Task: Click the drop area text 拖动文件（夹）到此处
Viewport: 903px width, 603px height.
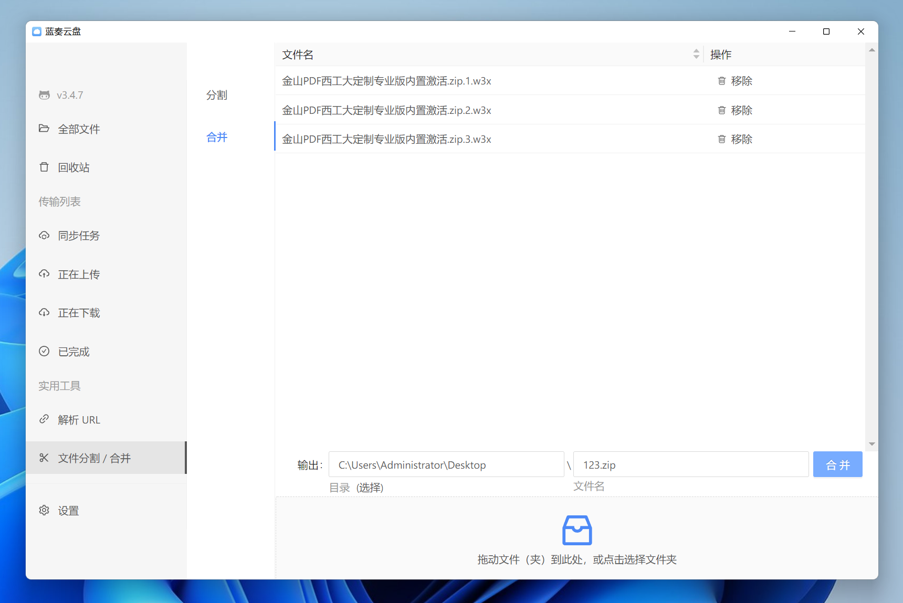Action: (x=577, y=559)
